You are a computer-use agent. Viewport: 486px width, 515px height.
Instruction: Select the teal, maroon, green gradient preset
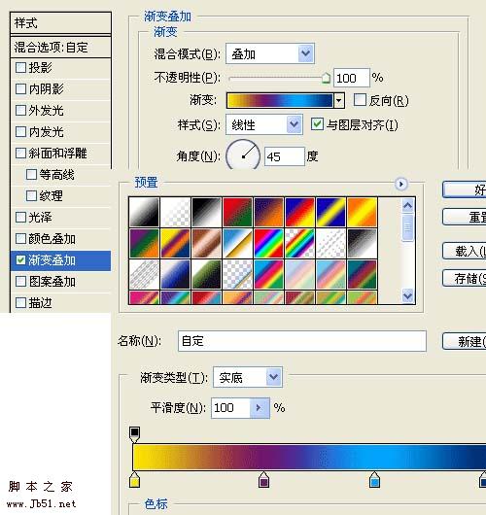pyautogui.click(x=363, y=275)
